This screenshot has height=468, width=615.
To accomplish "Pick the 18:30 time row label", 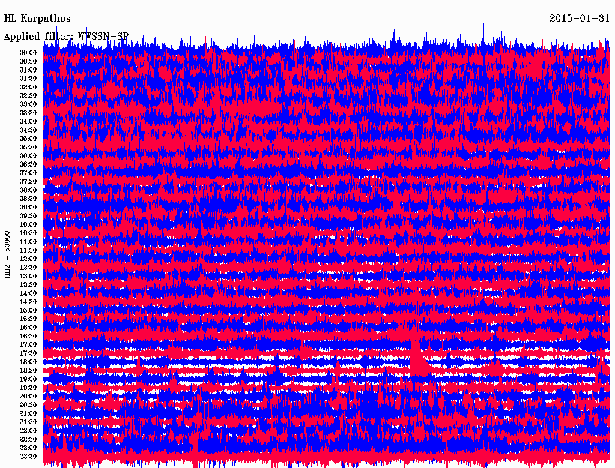I will coord(28,371).
